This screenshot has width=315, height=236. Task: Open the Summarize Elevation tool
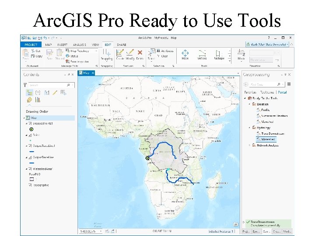(x=274, y=116)
